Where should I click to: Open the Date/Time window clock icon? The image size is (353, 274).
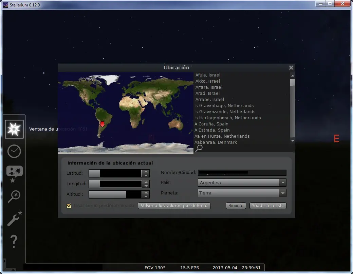[14, 151]
